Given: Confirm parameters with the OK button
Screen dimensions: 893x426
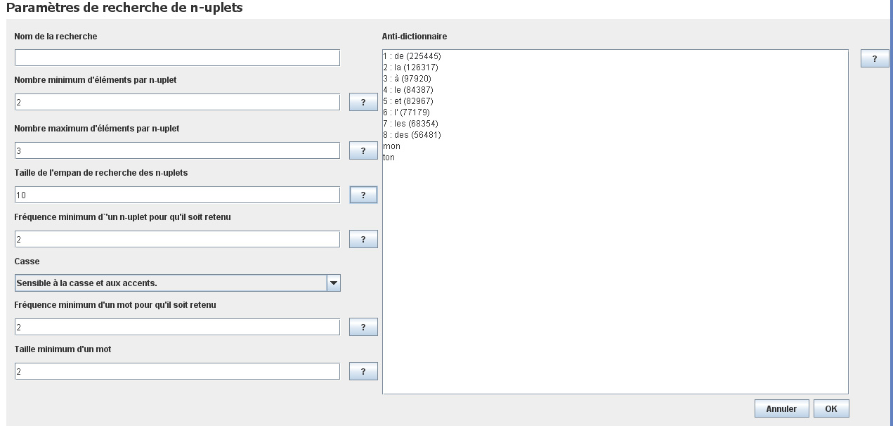Looking at the screenshot, I should tap(831, 408).
